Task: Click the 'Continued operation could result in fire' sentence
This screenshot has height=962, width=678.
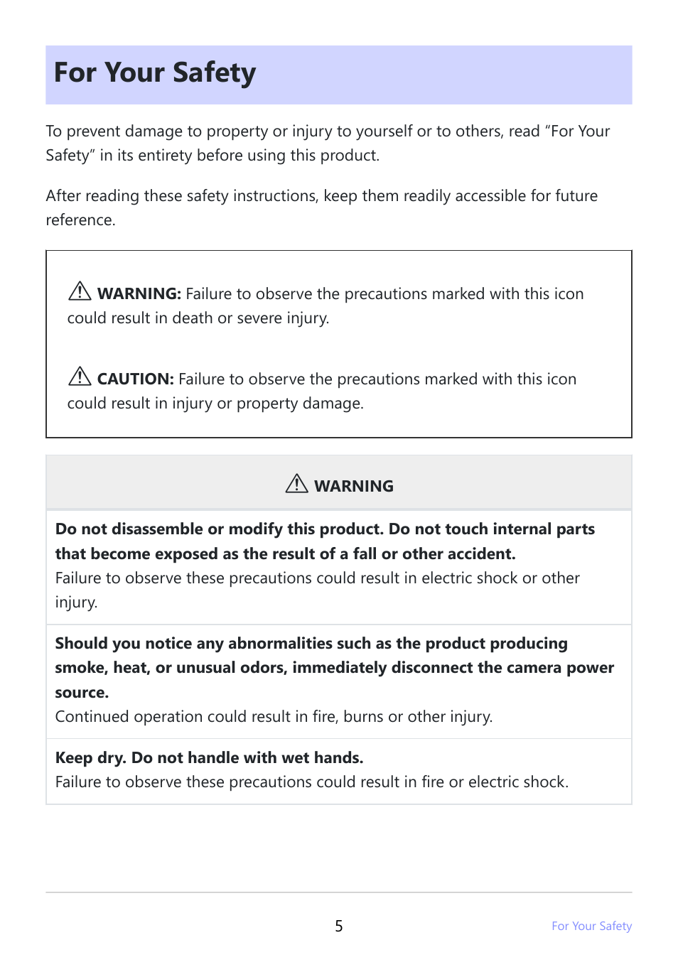Action: point(274,717)
